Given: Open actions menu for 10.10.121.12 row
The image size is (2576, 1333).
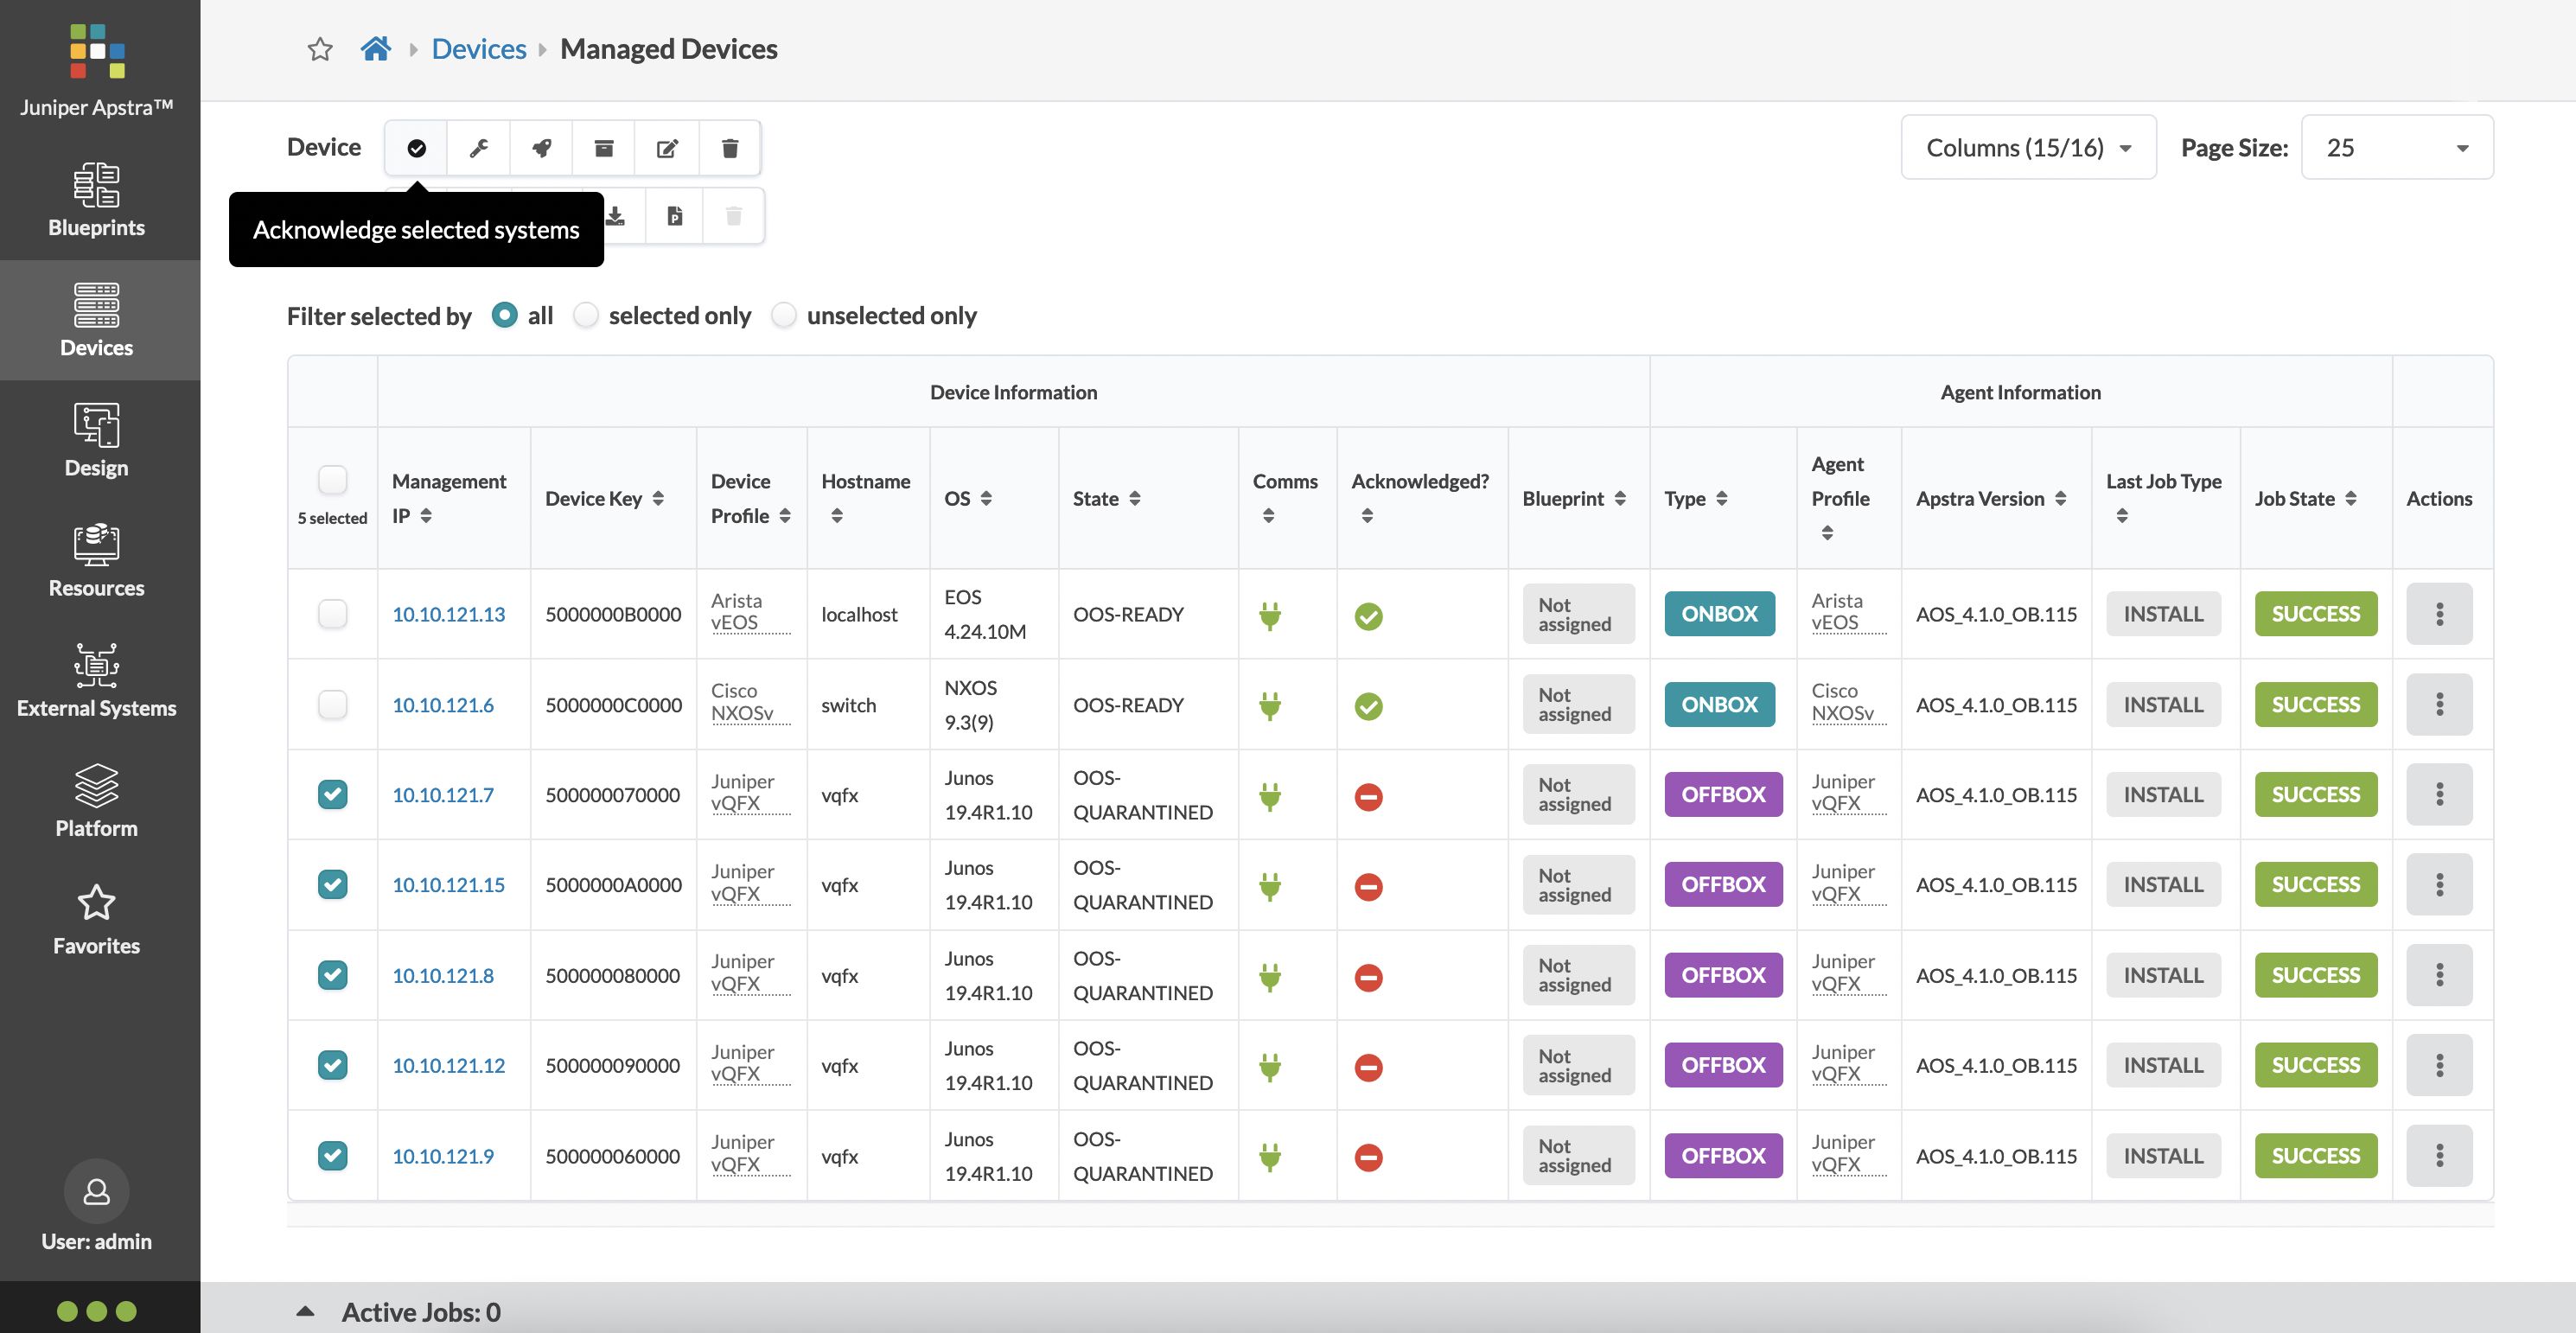Looking at the screenshot, I should pos(2439,1065).
